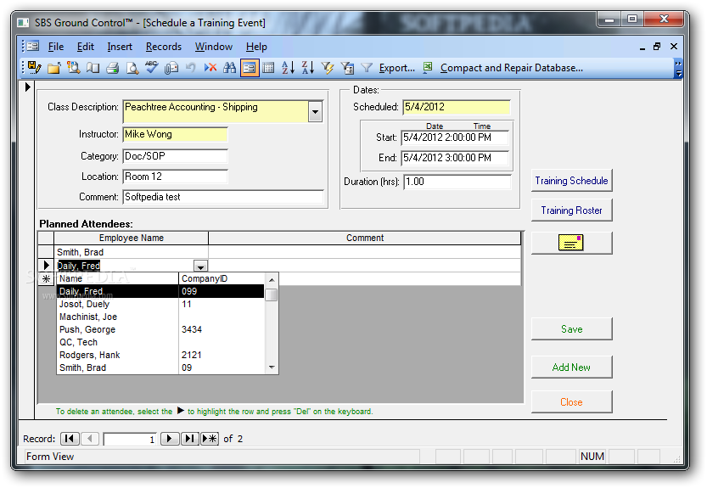This screenshot has height=488, width=707.
Task: Click the Add New button
Action: point(571,367)
